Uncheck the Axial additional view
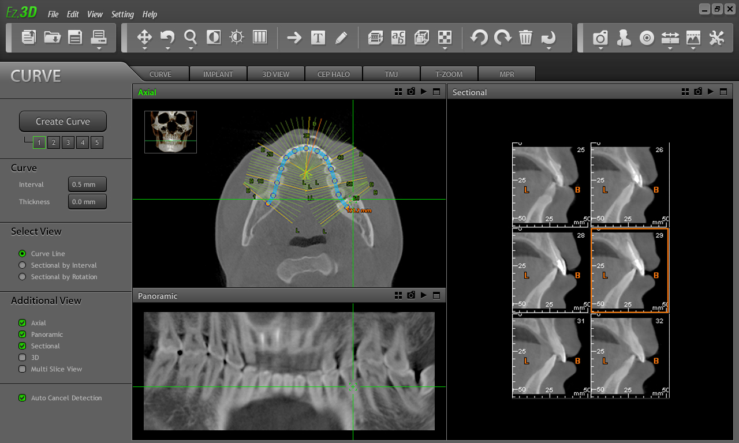The height and width of the screenshot is (443, 739). point(23,322)
